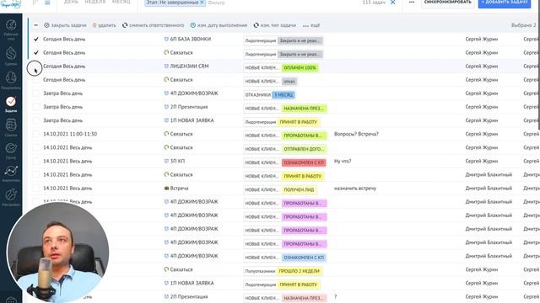Check the row with status 'отказ'
Screen dimensions: 540x303
(35, 80)
